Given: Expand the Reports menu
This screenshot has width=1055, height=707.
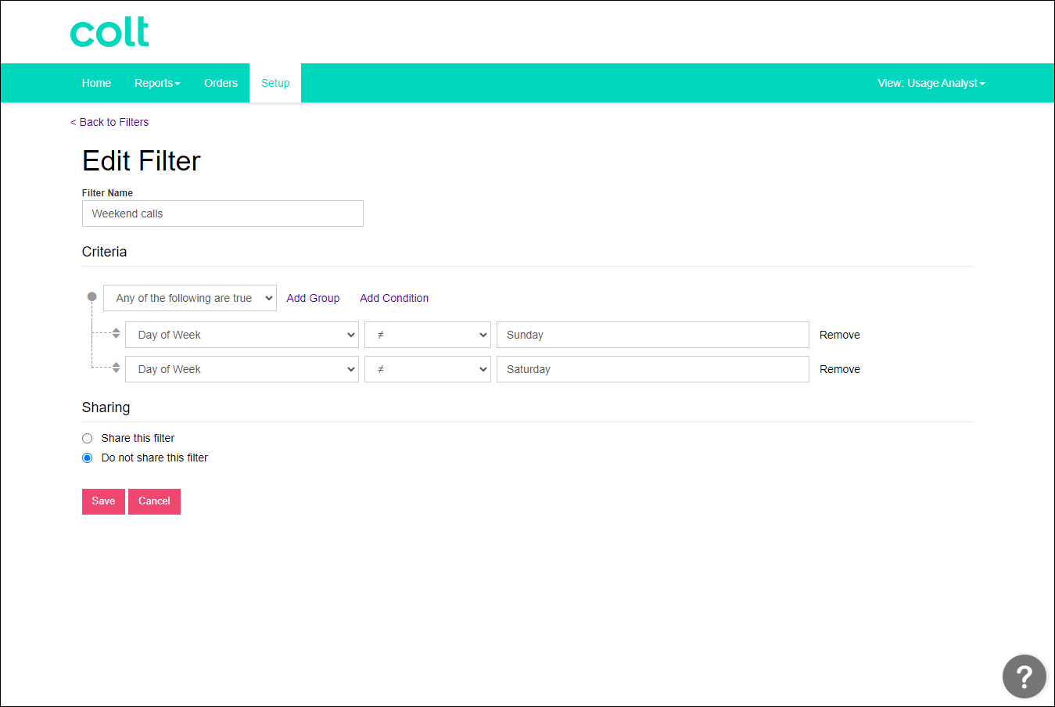Looking at the screenshot, I should [x=157, y=83].
